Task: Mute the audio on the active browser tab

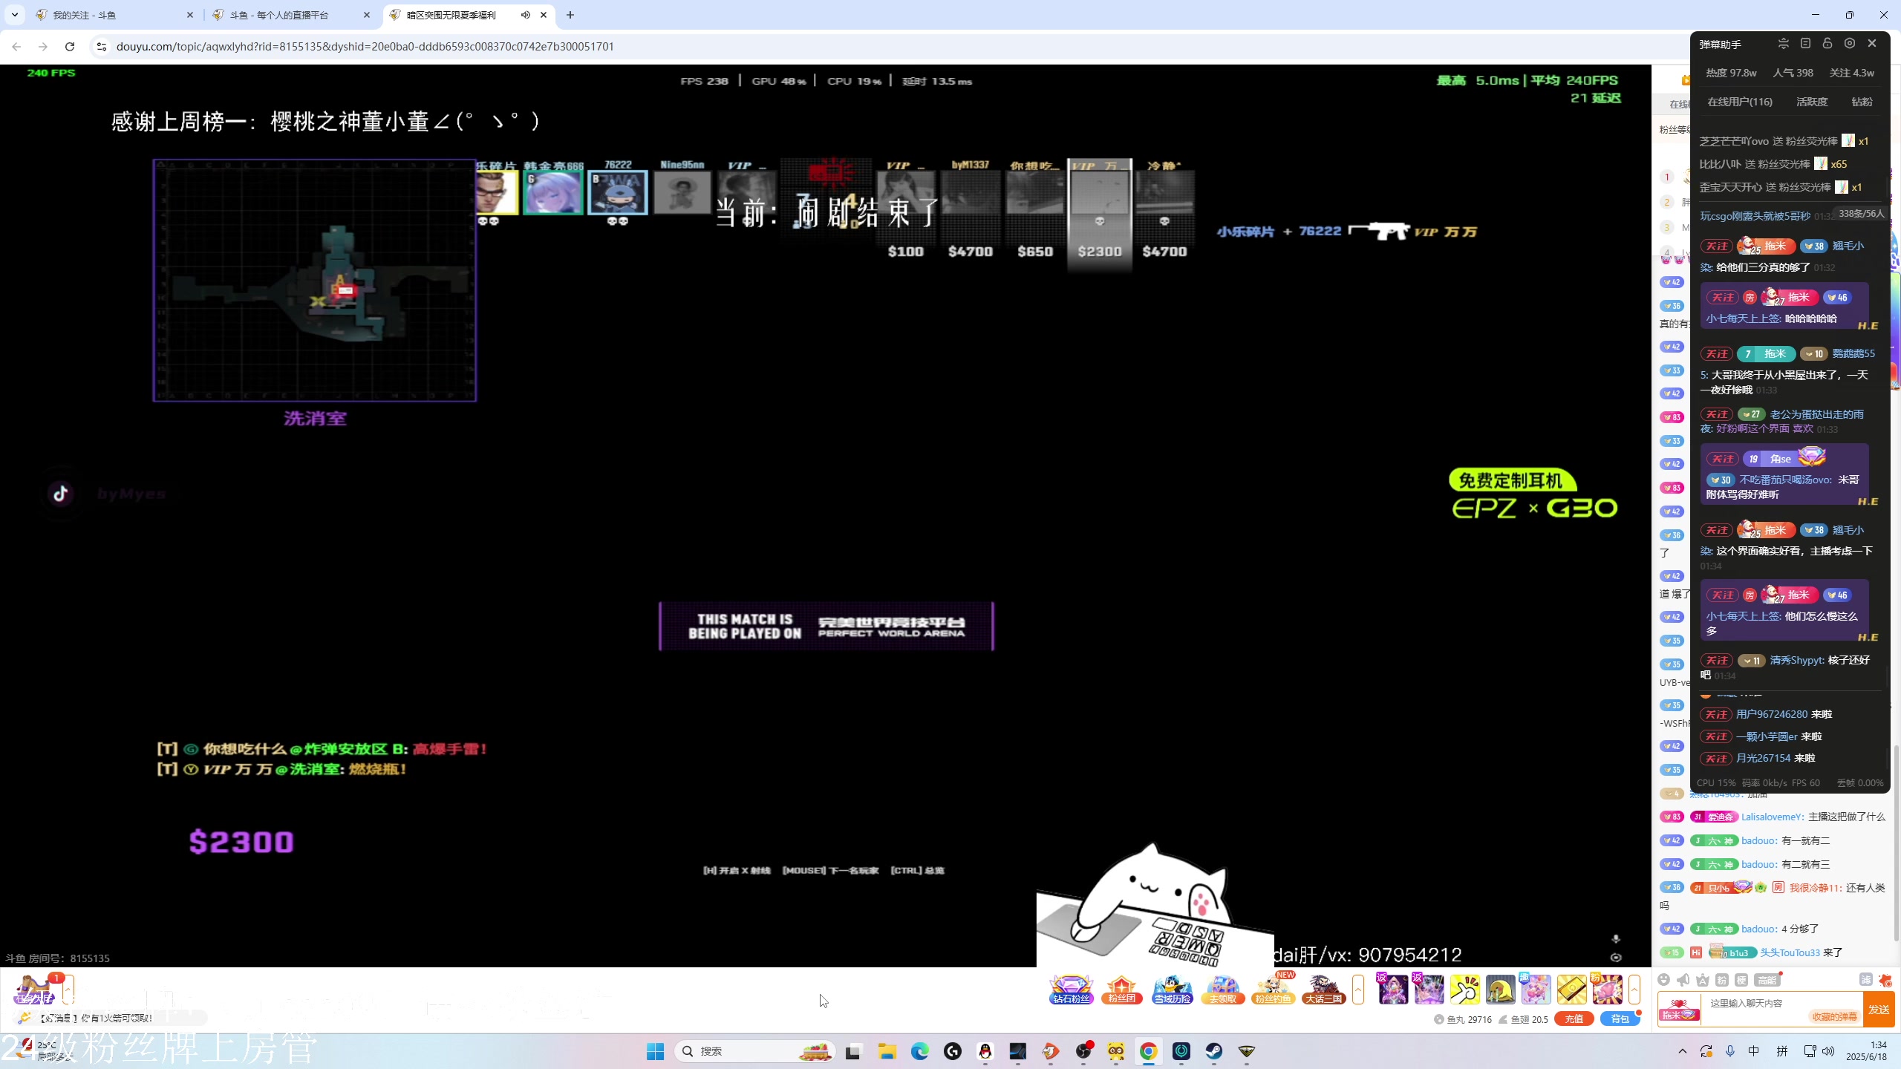Action: 526,15
